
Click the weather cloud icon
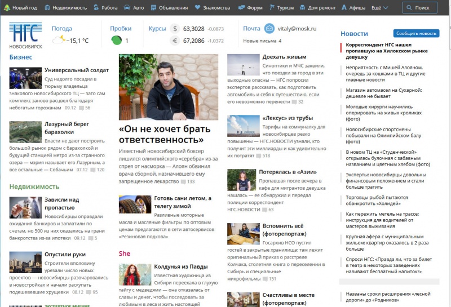point(59,40)
